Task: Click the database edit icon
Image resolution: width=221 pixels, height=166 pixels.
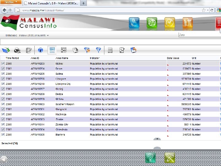Action: [x=29, y=50]
